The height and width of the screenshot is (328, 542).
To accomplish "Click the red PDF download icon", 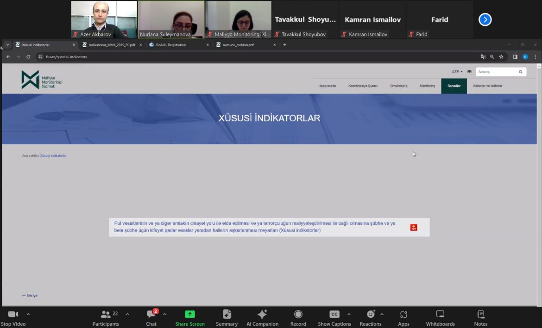I will click(x=413, y=227).
